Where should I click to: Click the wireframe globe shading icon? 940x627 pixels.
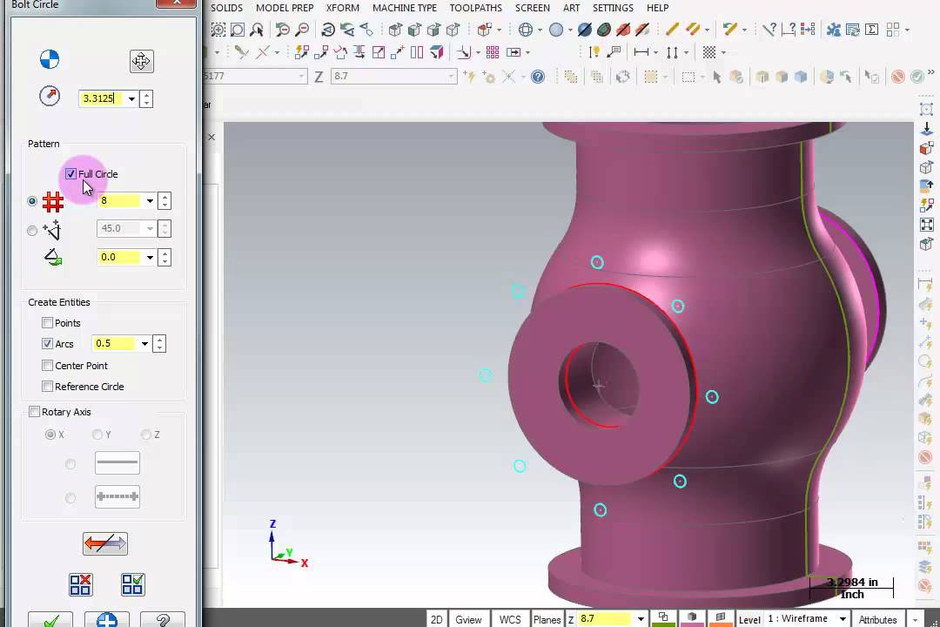point(526,30)
